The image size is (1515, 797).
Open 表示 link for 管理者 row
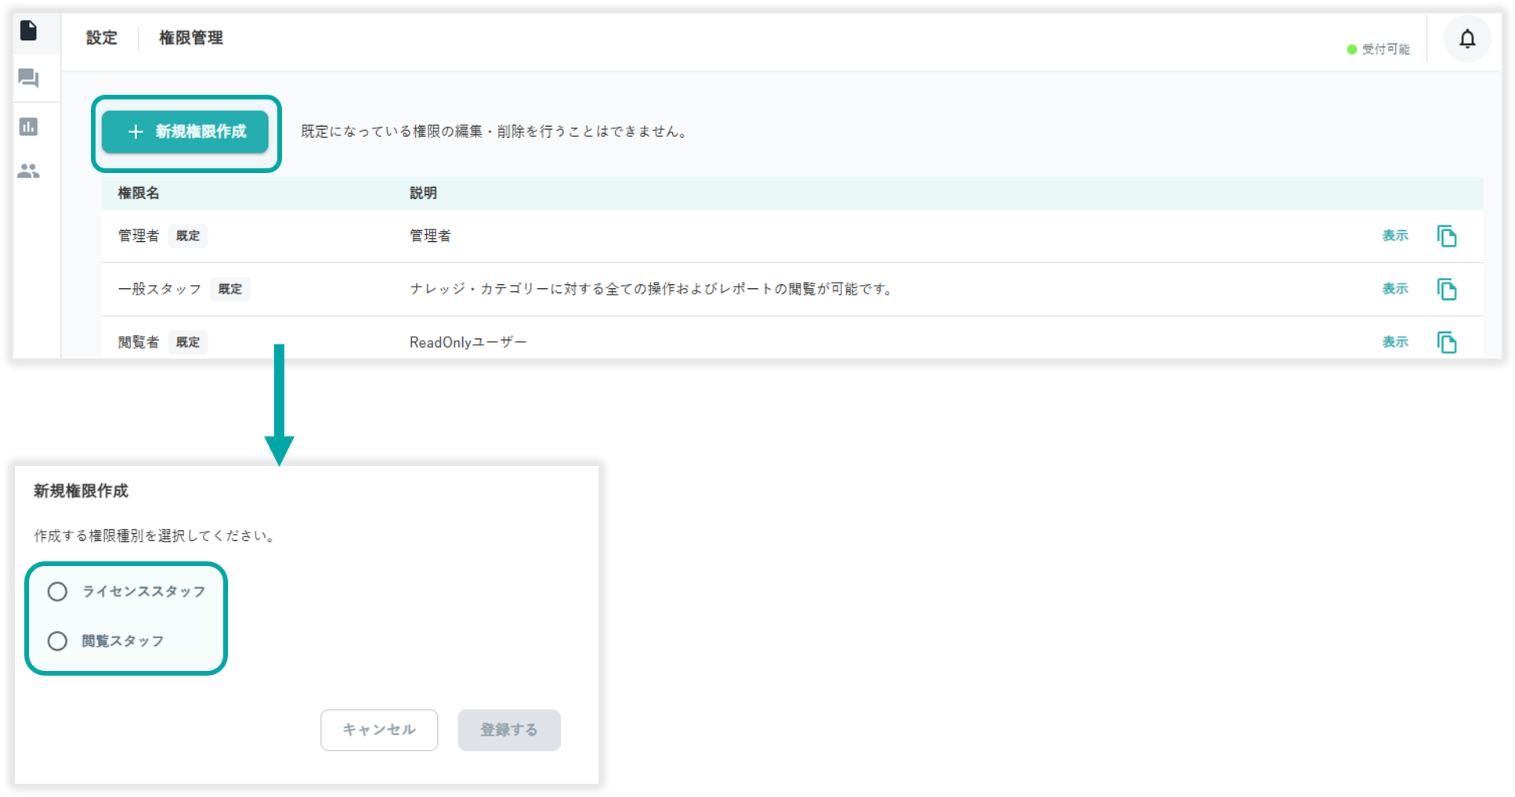tap(1394, 236)
